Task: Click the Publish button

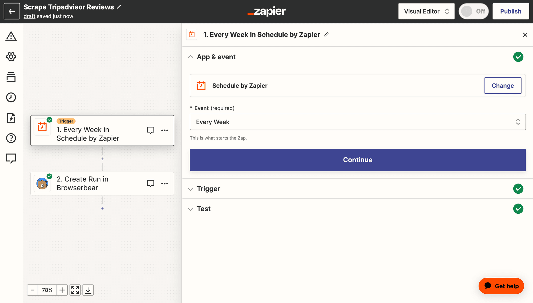Action: click(511, 11)
